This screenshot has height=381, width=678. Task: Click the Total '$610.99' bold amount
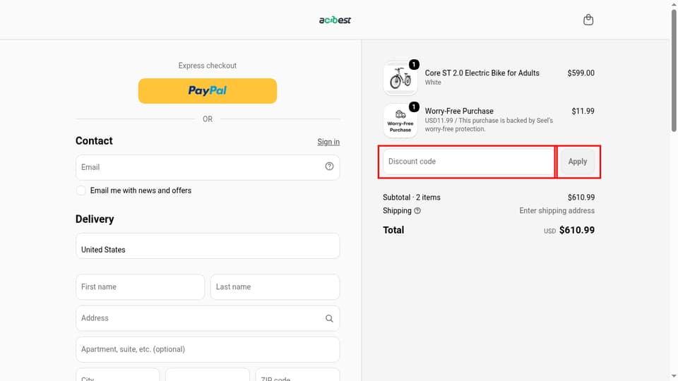click(577, 230)
